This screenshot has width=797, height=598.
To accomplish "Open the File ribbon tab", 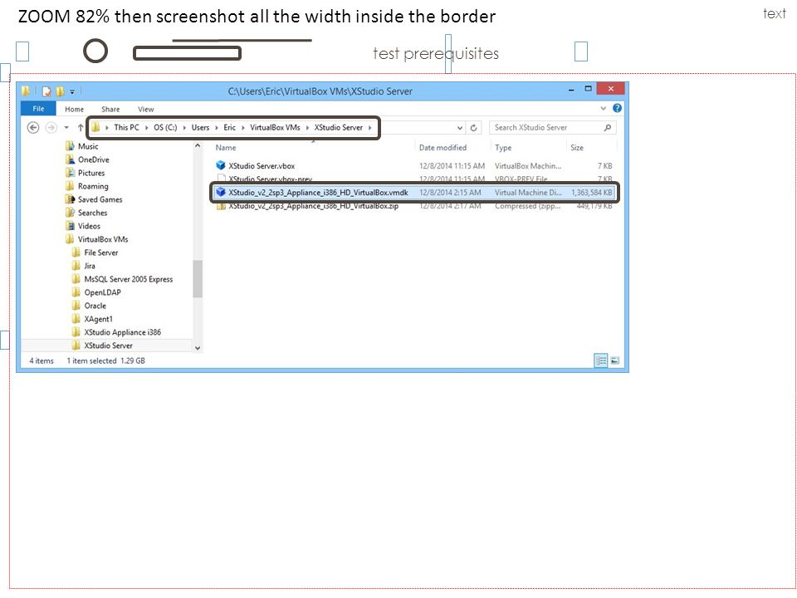I will point(38,108).
